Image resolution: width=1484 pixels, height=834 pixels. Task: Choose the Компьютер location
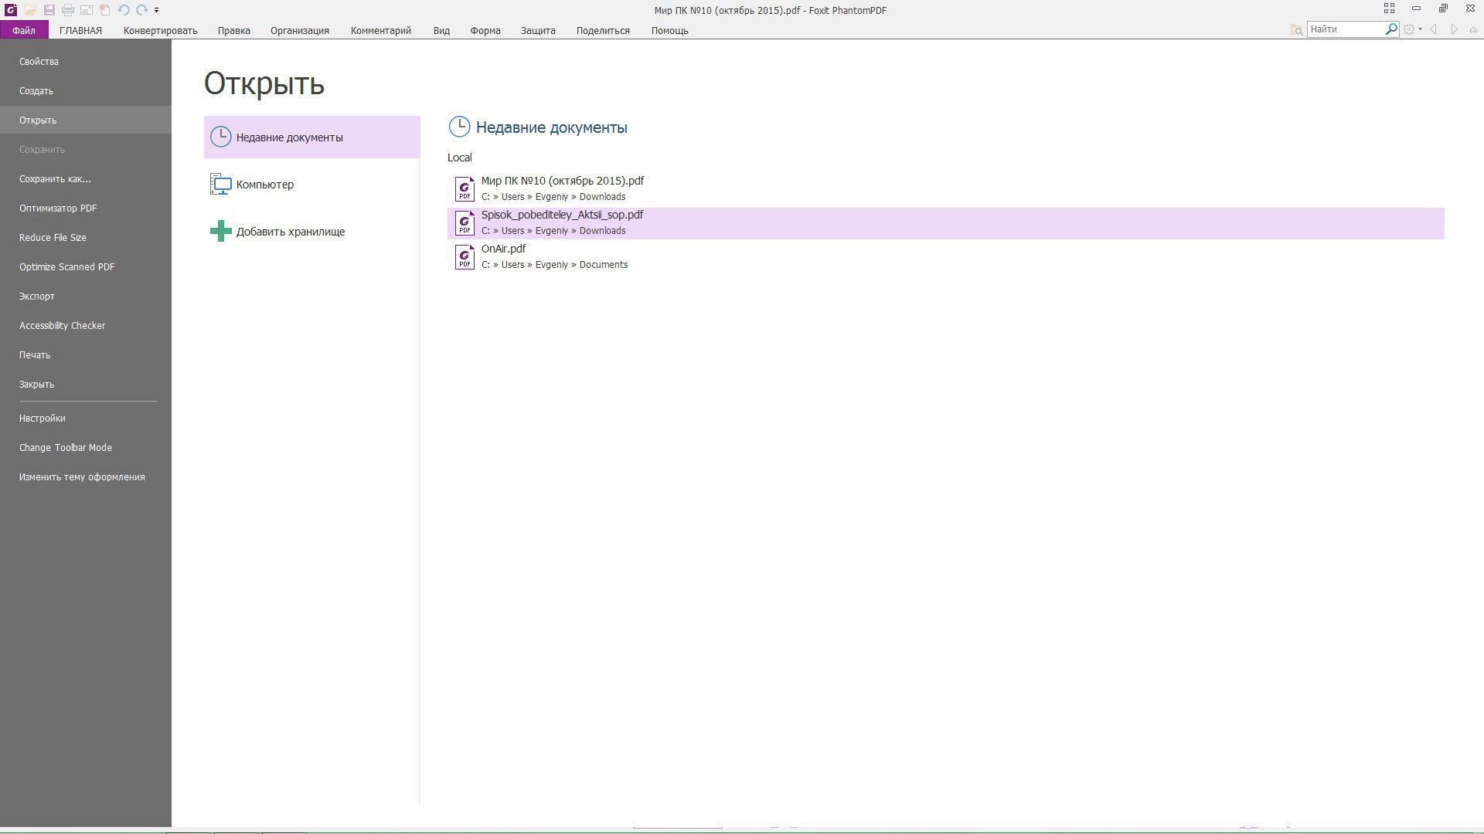[311, 184]
